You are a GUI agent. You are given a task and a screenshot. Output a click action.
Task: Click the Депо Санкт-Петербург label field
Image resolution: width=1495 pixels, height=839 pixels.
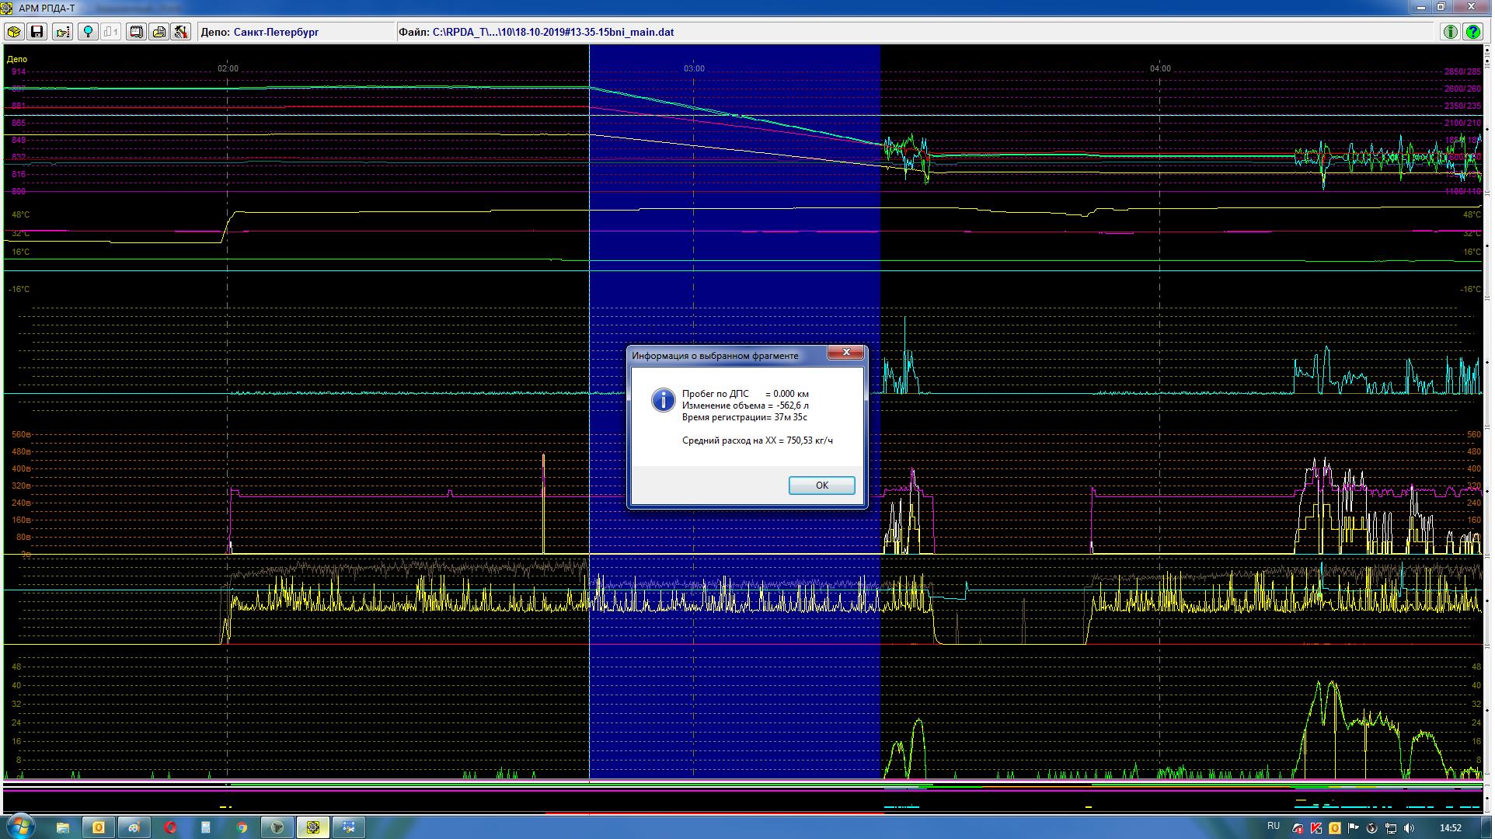[x=260, y=32]
